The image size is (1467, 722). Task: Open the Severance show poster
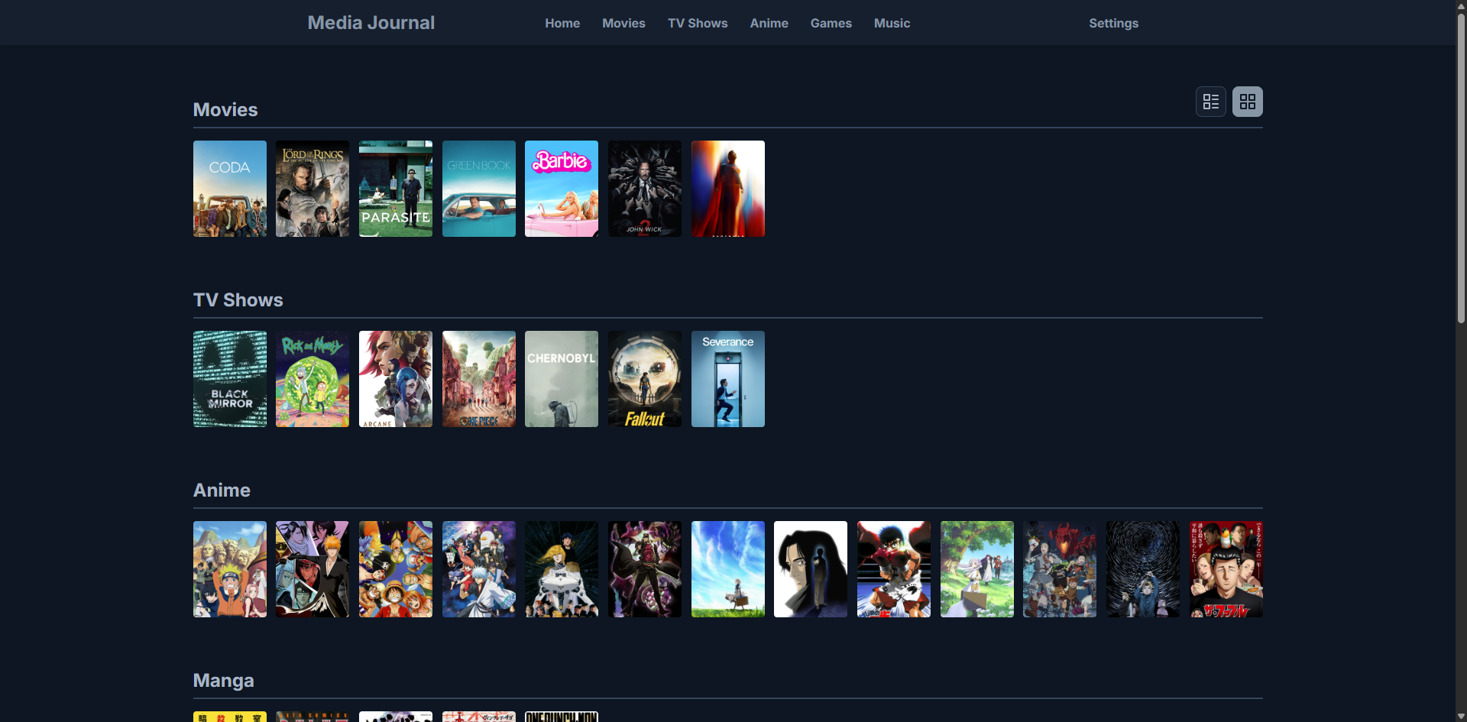[x=728, y=379]
